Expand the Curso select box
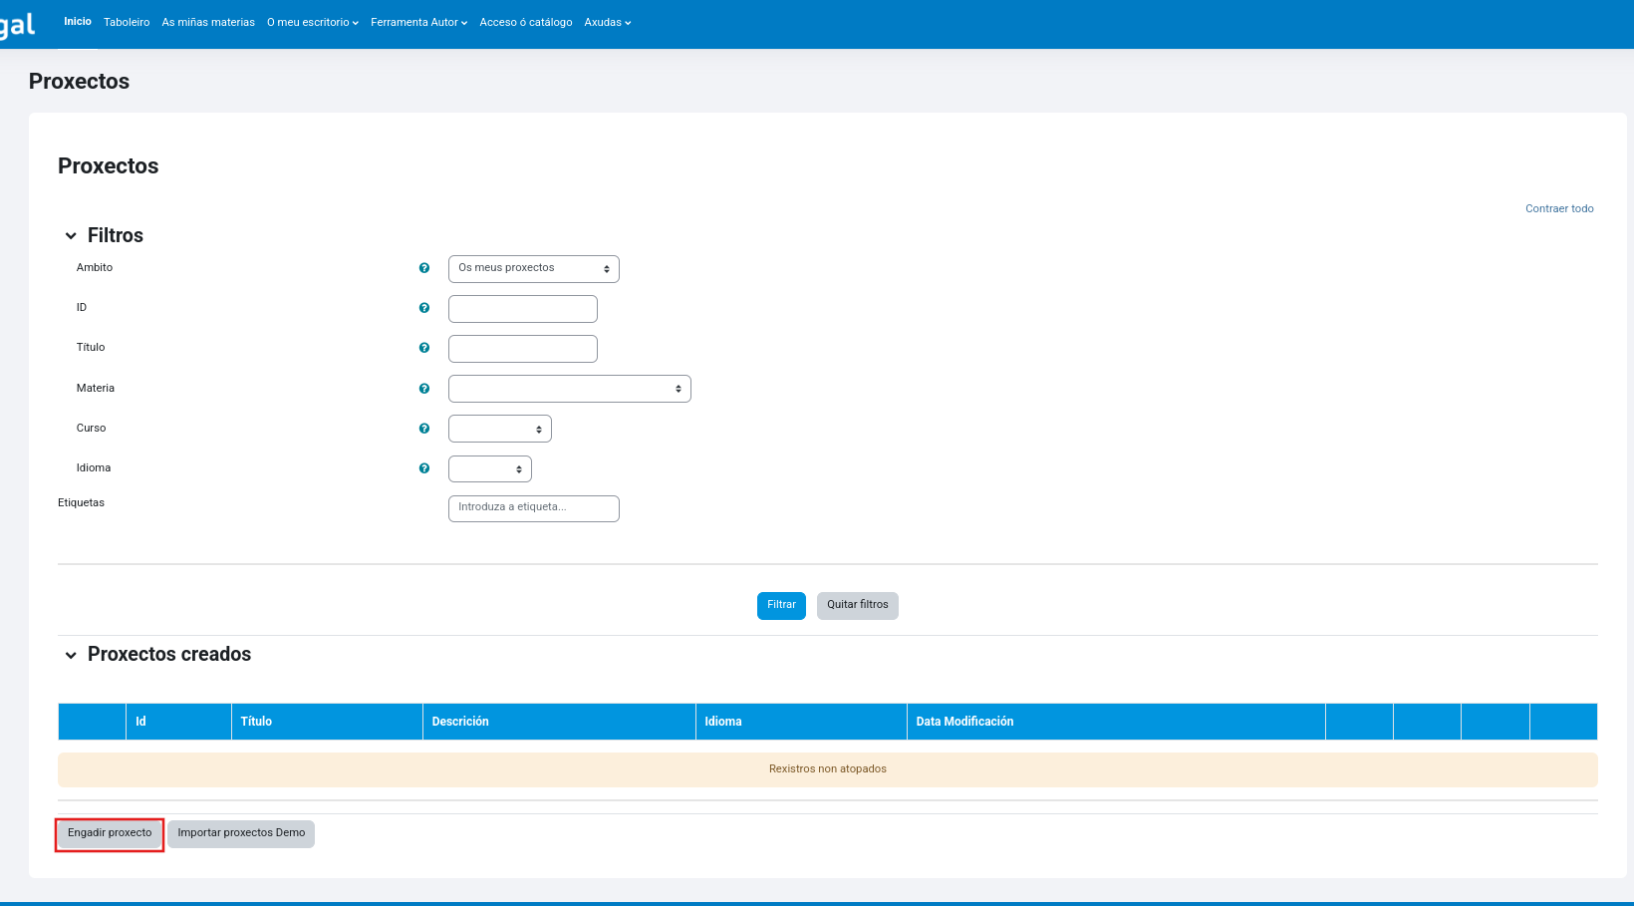 (499, 429)
